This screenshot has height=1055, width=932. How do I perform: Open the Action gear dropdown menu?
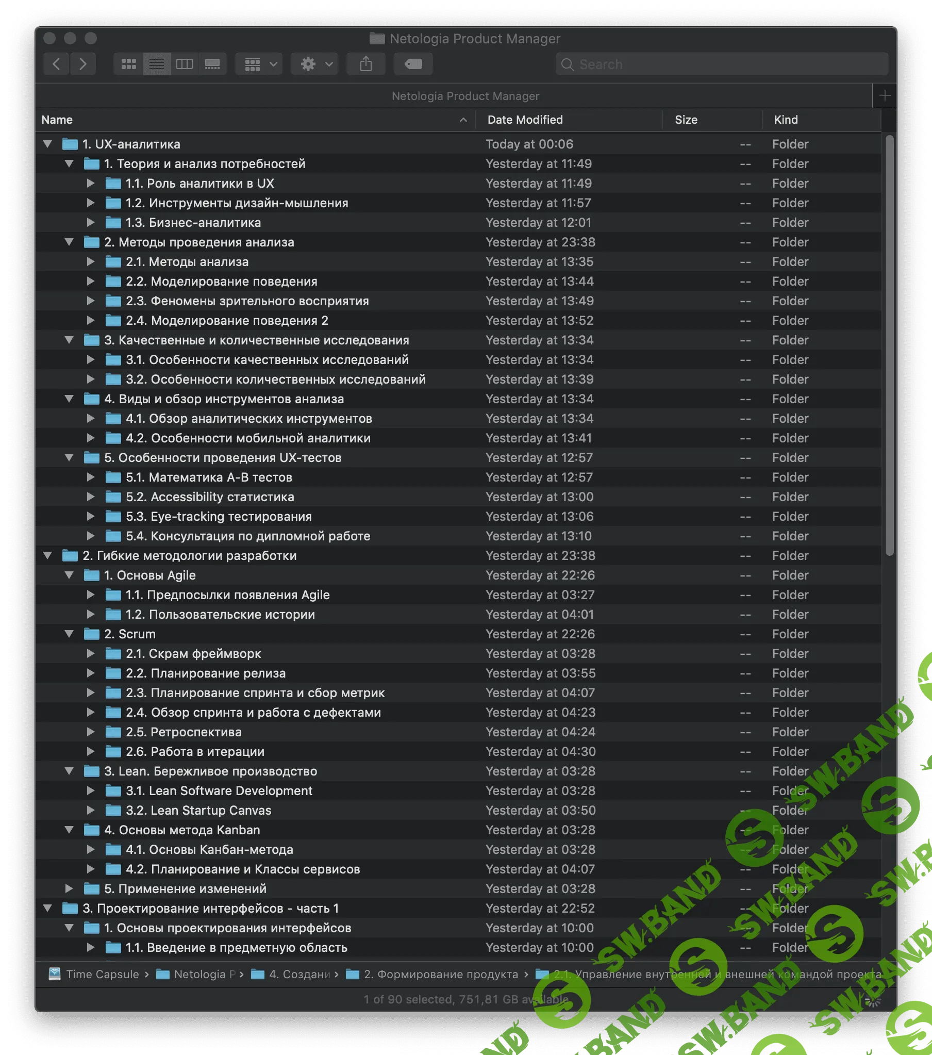coord(315,64)
